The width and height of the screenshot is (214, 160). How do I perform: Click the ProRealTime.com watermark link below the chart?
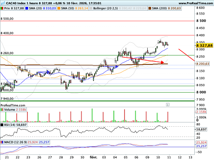point(13,105)
